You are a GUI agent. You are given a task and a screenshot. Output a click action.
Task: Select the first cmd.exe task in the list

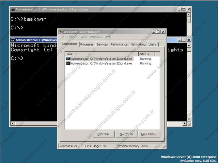tap(100, 59)
